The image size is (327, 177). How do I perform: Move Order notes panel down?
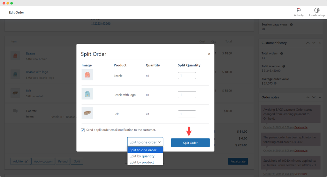coord(314,97)
